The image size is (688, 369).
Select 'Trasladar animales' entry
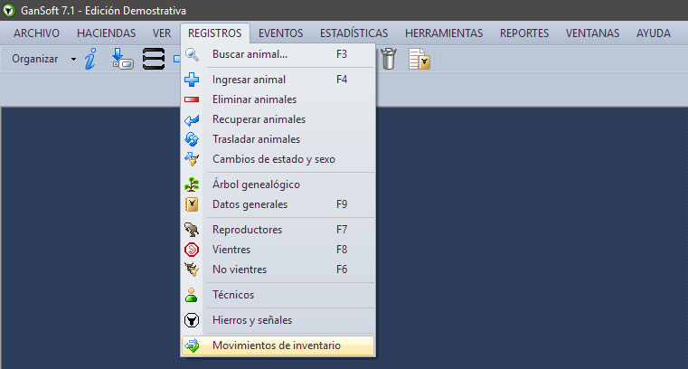pyautogui.click(x=278, y=139)
